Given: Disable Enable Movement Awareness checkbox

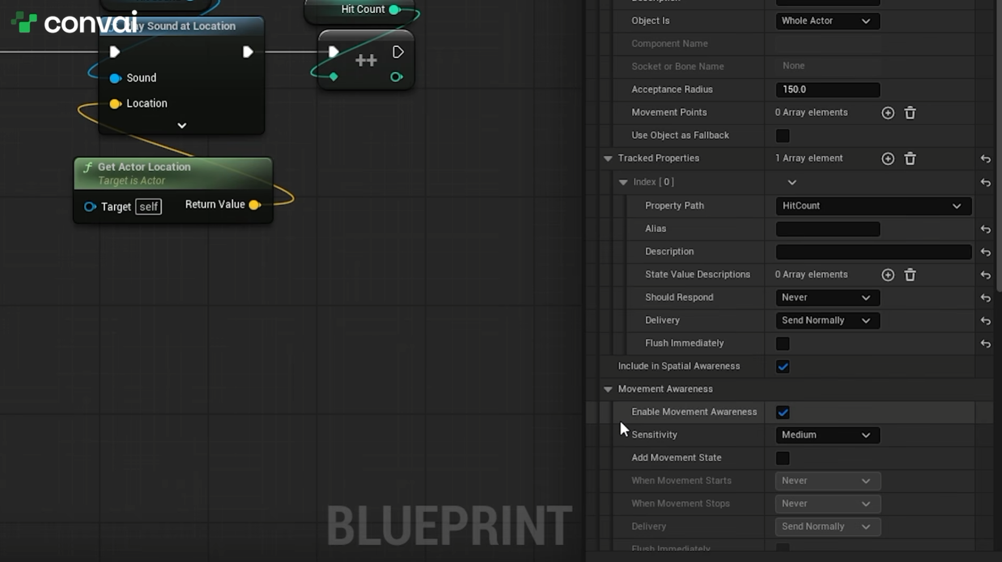Looking at the screenshot, I should [x=783, y=412].
